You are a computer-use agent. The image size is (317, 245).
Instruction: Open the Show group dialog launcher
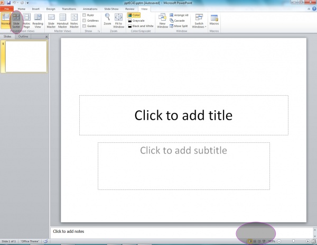(x=99, y=31)
